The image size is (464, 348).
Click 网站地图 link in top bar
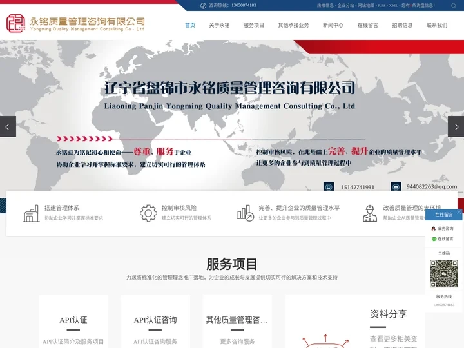pos(366,5)
